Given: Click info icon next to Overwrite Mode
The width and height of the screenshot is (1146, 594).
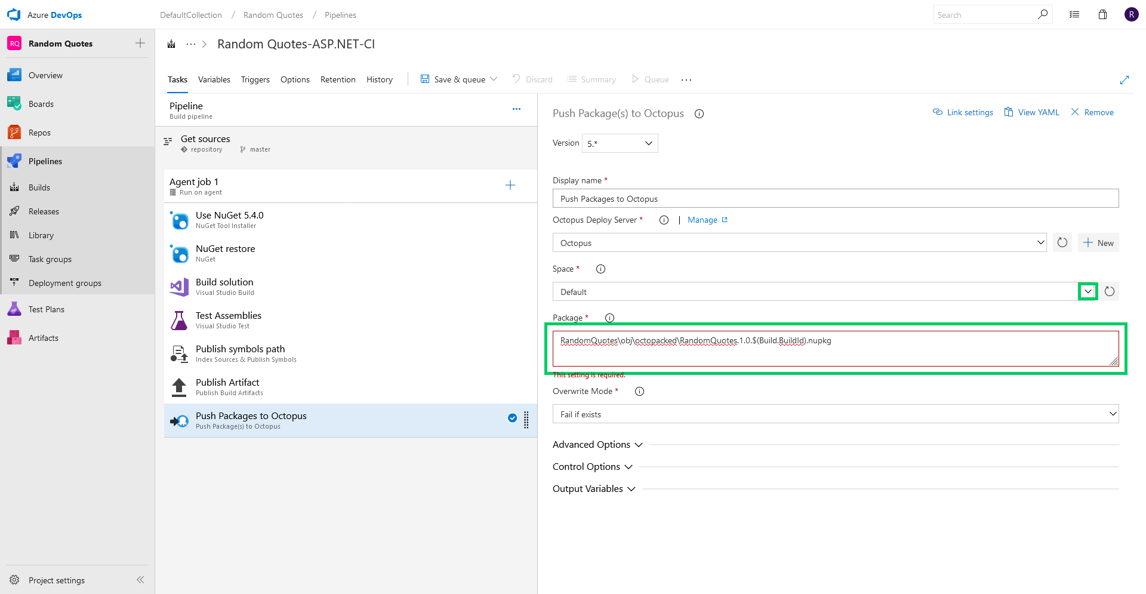Looking at the screenshot, I should 639,391.
